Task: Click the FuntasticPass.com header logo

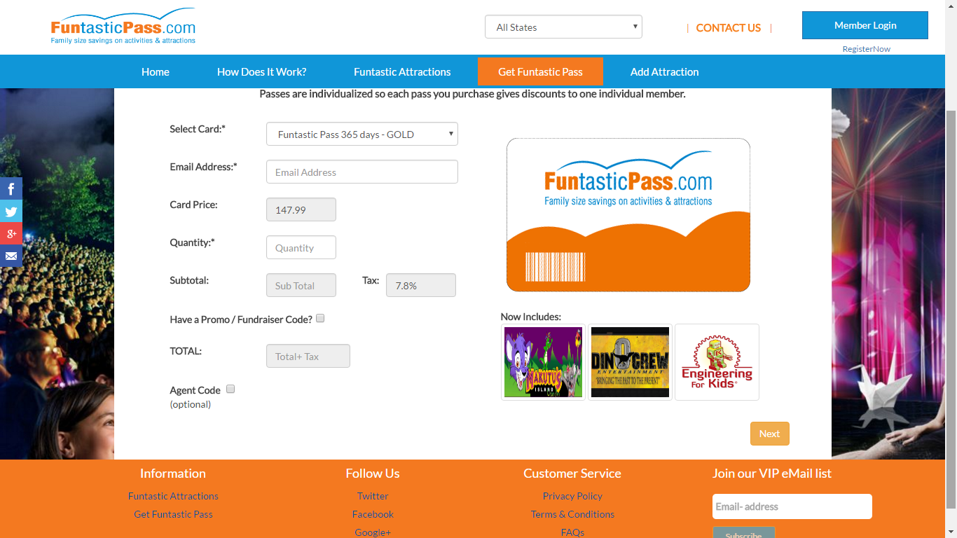Action: (x=123, y=28)
